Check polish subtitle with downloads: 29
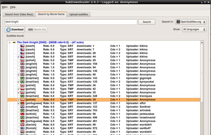This screenshot has height=135, width=211. pos(18,60)
